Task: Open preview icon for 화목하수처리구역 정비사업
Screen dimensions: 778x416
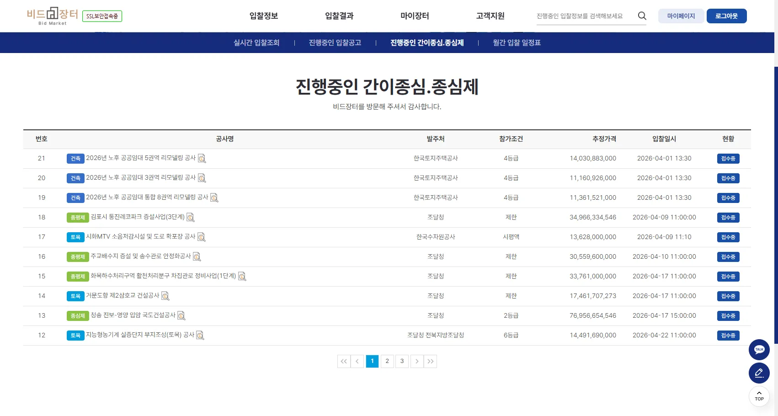Action: click(x=242, y=277)
